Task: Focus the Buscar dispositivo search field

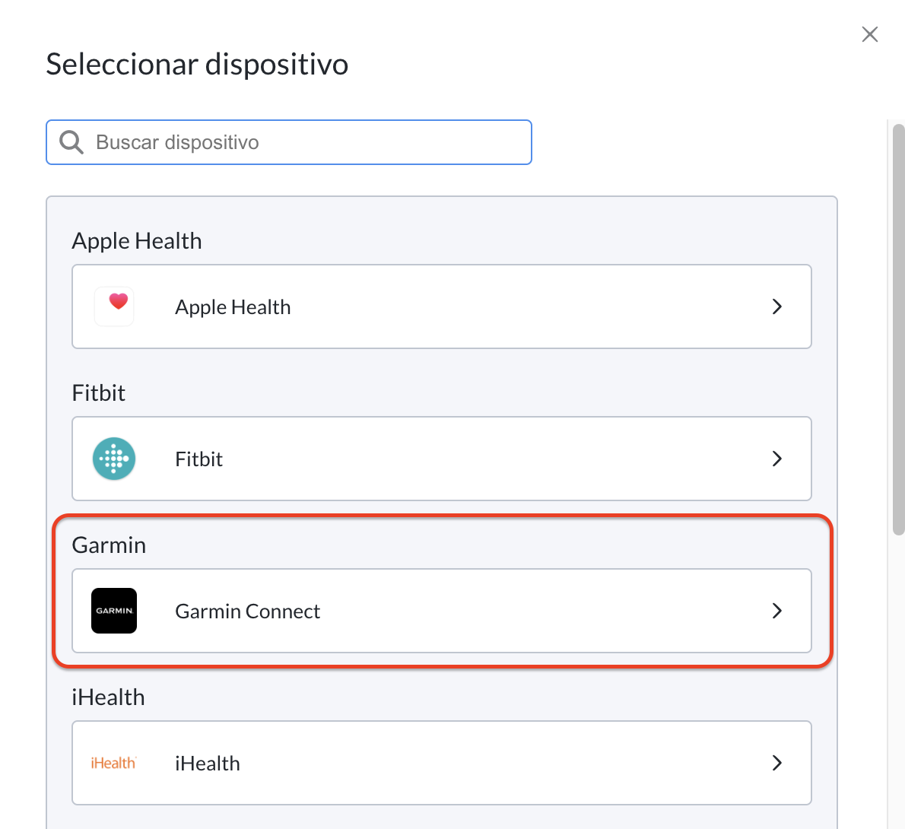Action: coord(288,142)
